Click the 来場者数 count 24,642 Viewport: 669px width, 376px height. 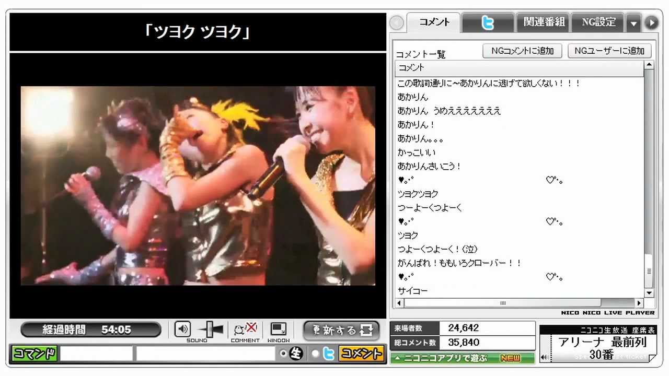pos(463,328)
